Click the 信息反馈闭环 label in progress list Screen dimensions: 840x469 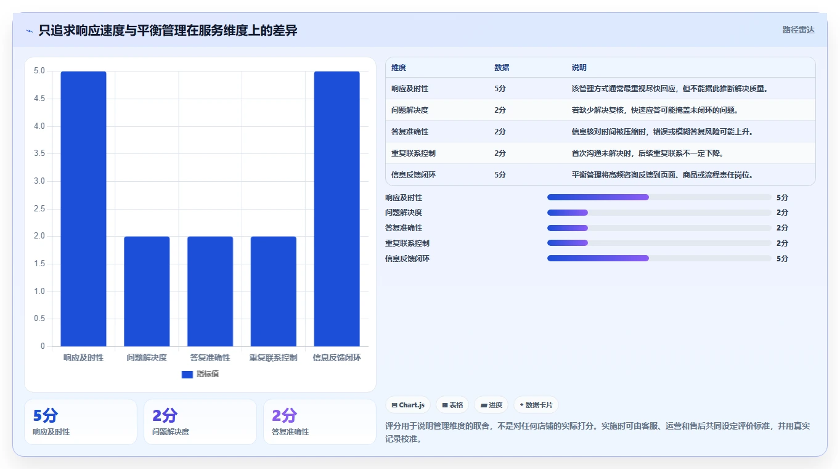click(407, 259)
